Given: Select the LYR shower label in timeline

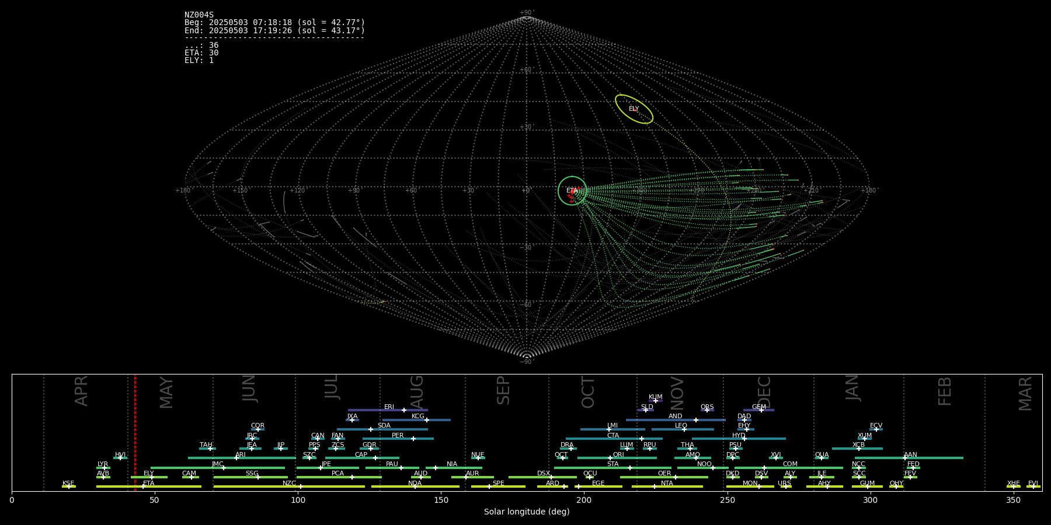Looking at the screenshot, I should [103, 464].
